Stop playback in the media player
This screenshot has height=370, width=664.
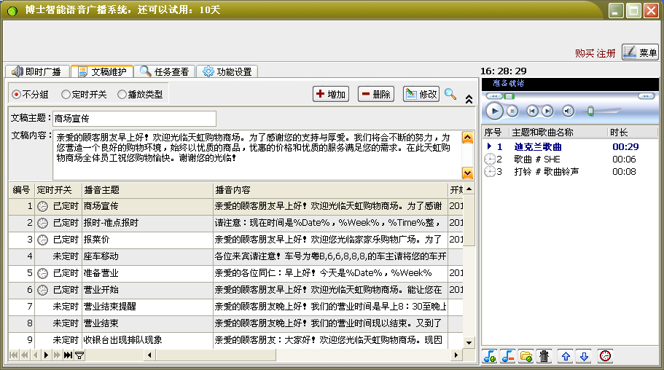click(x=512, y=111)
